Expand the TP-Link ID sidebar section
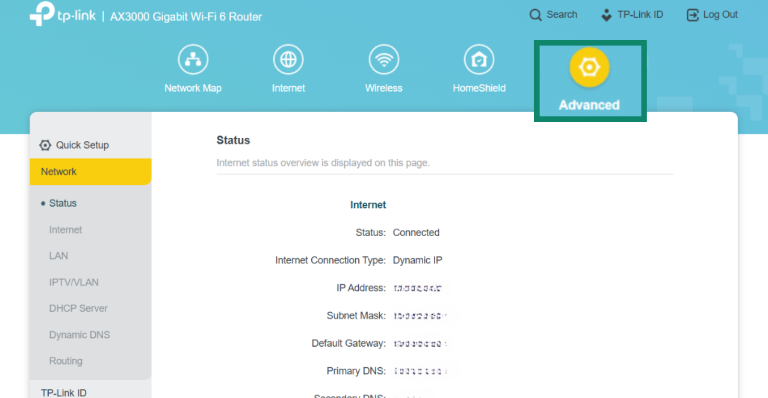768x398 pixels. [x=64, y=392]
